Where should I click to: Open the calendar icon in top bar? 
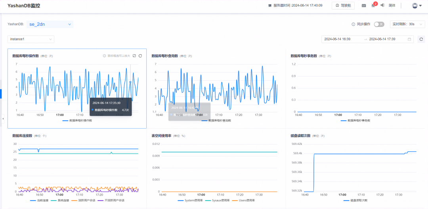(x=364, y=6)
